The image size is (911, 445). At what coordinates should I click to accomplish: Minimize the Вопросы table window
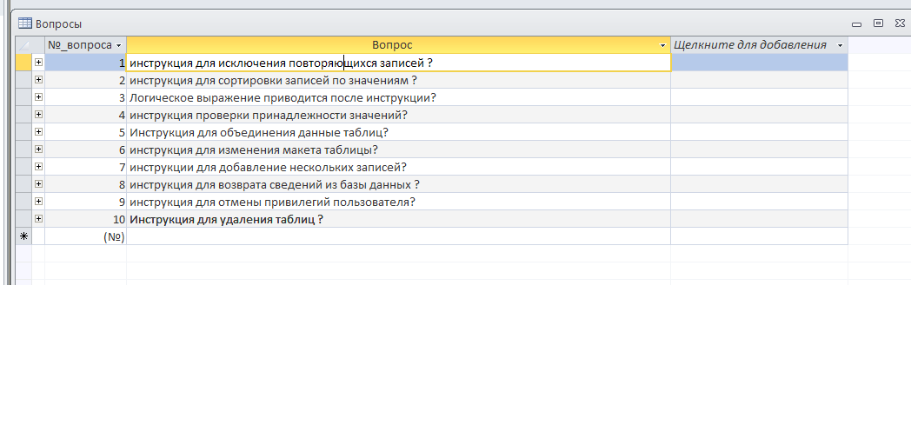(856, 23)
